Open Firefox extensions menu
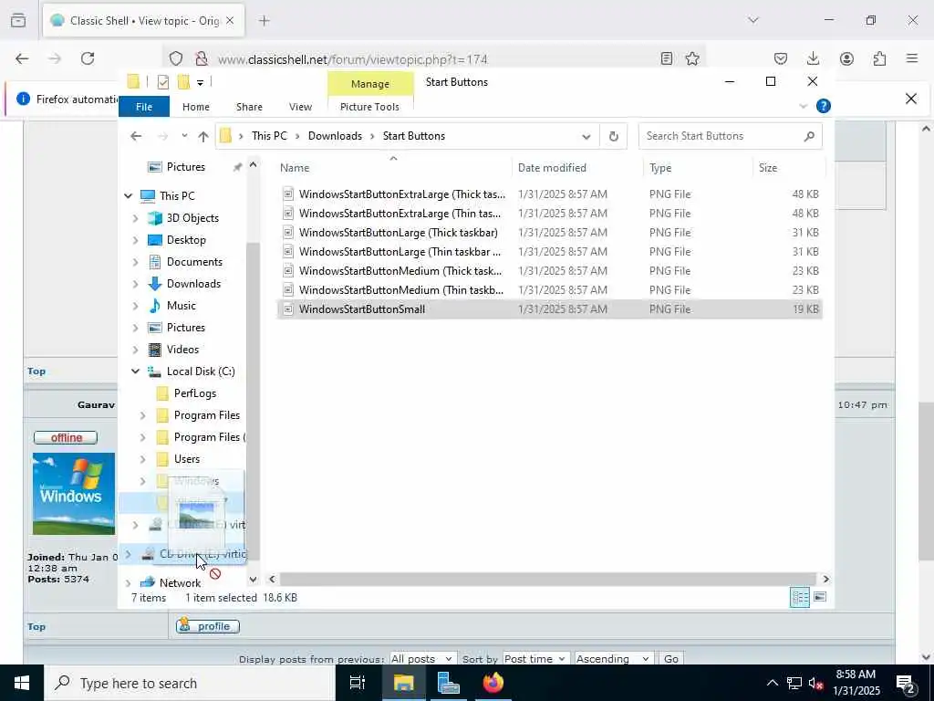This screenshot has width=934, height=701. 879,58
